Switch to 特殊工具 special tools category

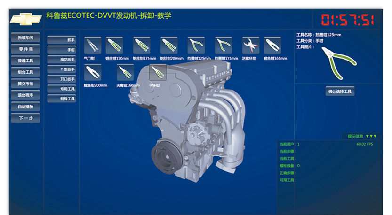click(62, 99)
